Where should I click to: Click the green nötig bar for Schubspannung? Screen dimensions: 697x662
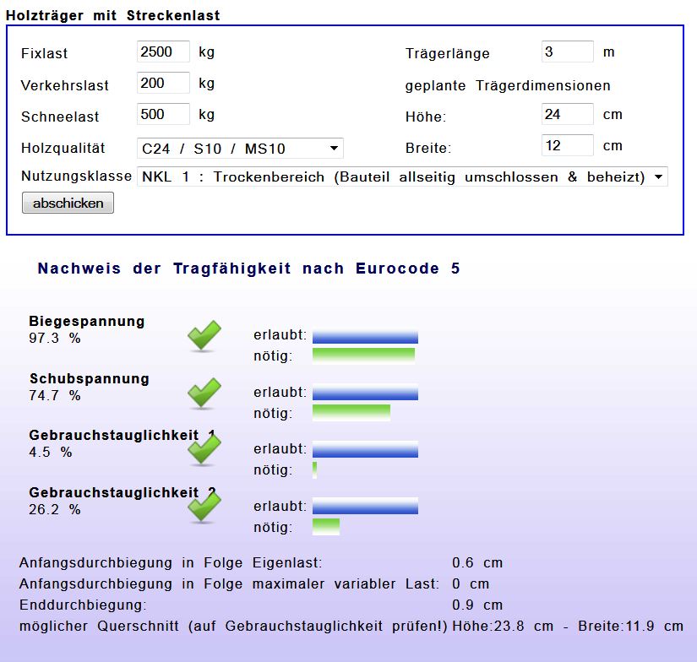(351, 413)
